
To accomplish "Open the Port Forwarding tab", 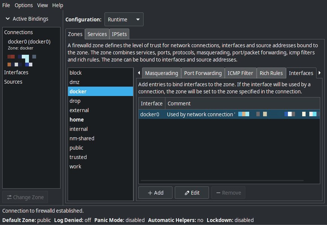I will 203,73.
